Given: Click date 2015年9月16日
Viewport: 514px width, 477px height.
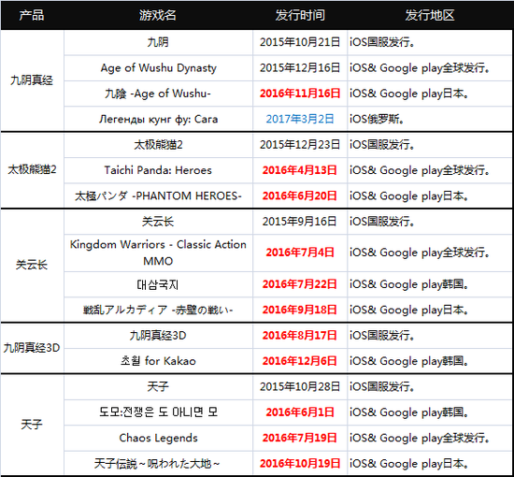Looking at the screenshot, I should click(300, 222).
